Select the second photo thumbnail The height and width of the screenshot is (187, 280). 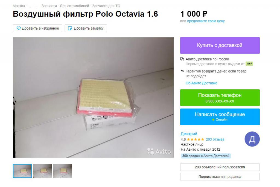[x=42, y=171]
